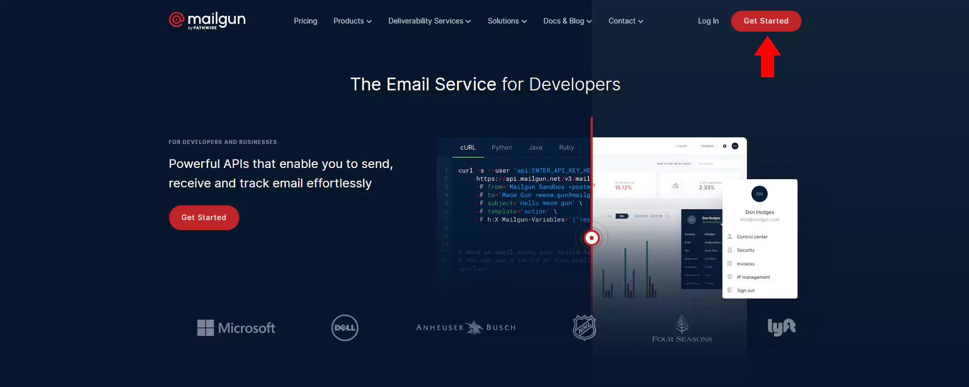Select the Ruby code tab
The height and width of the screenshot is (387, 969).
566,148
